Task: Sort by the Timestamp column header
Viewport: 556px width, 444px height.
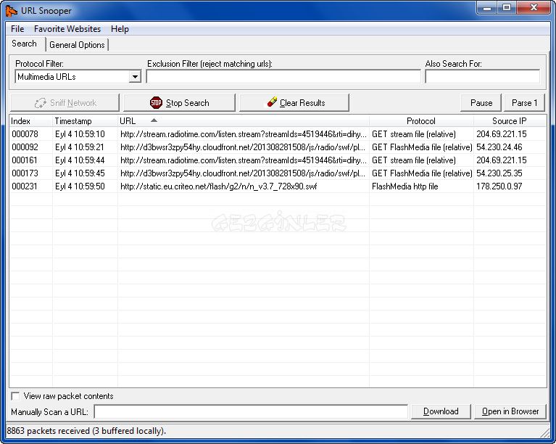Action: click(85, 121)
